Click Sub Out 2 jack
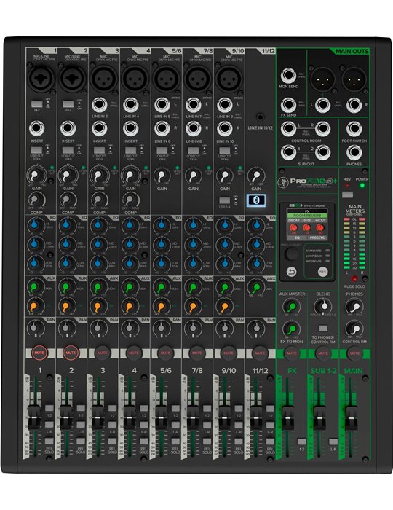 pos(322,152)
